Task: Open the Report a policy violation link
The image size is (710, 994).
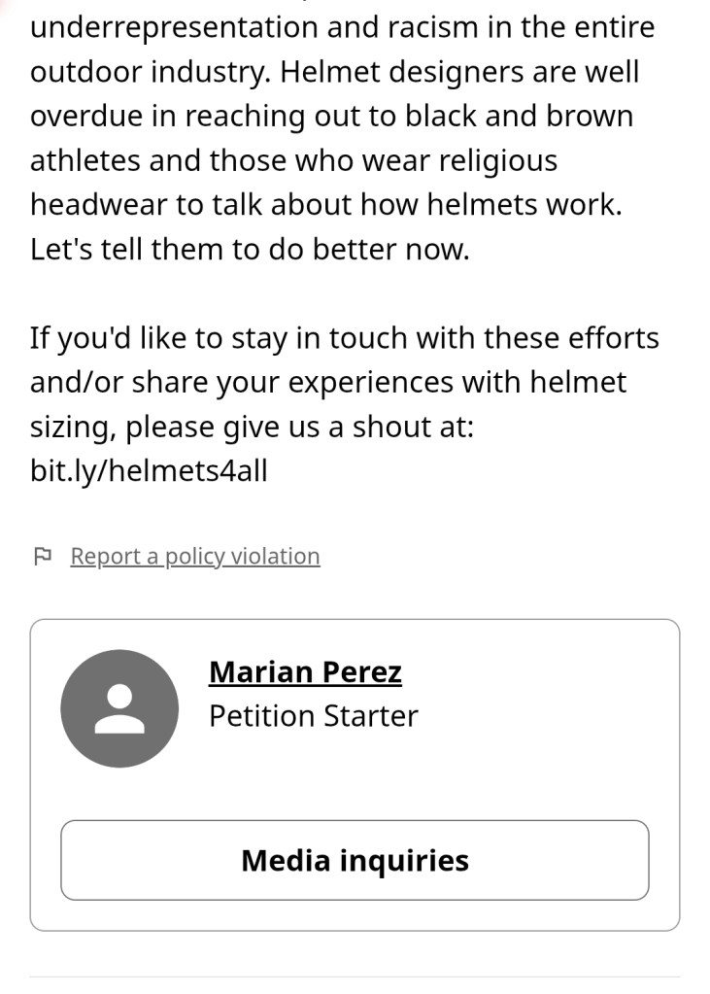Action: click(195, 556)
